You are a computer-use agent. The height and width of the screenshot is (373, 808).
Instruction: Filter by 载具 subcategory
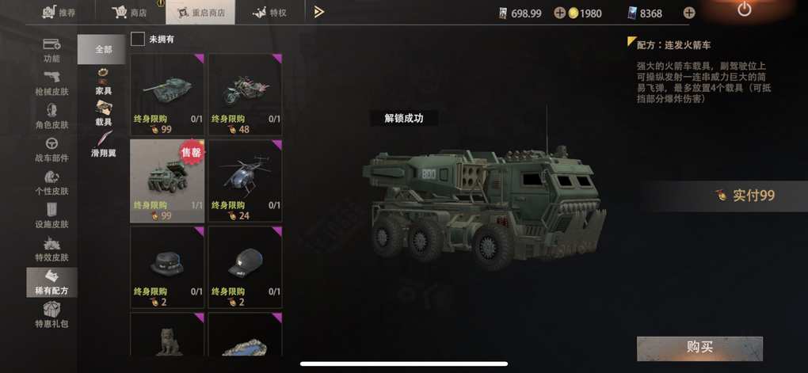click(104, 112)
